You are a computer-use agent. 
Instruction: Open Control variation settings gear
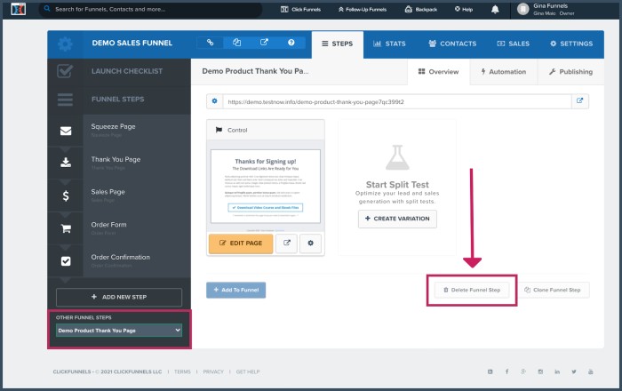[311, 243]
